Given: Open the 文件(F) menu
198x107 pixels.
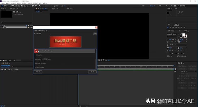Looking at the screenshot, I should click(x=2, y=3).
